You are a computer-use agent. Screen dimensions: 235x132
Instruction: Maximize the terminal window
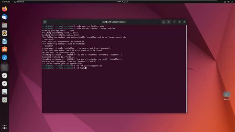(180, 22)
